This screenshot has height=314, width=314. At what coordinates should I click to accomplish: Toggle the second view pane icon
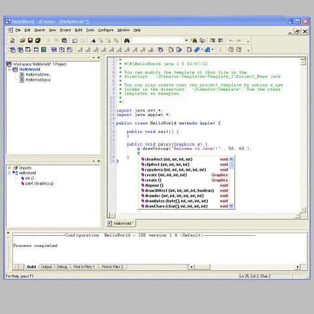pyautogui.click(x=20, y=50)
